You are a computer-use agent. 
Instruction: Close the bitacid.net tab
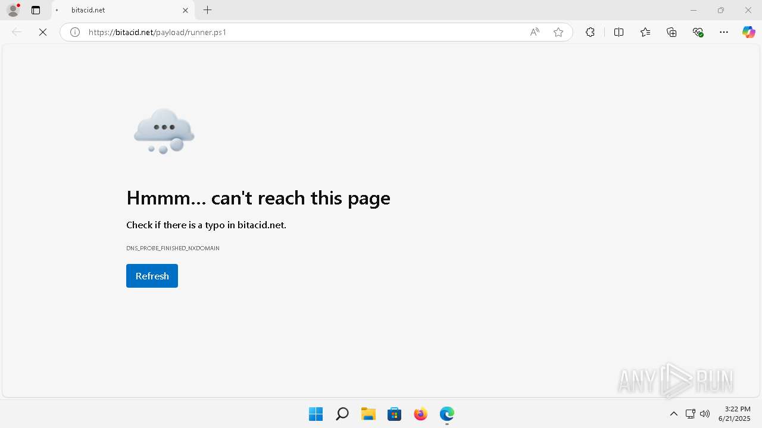(x=185, y=10)
